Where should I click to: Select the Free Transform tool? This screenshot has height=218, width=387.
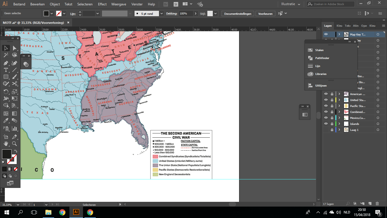tap(15, 98)
